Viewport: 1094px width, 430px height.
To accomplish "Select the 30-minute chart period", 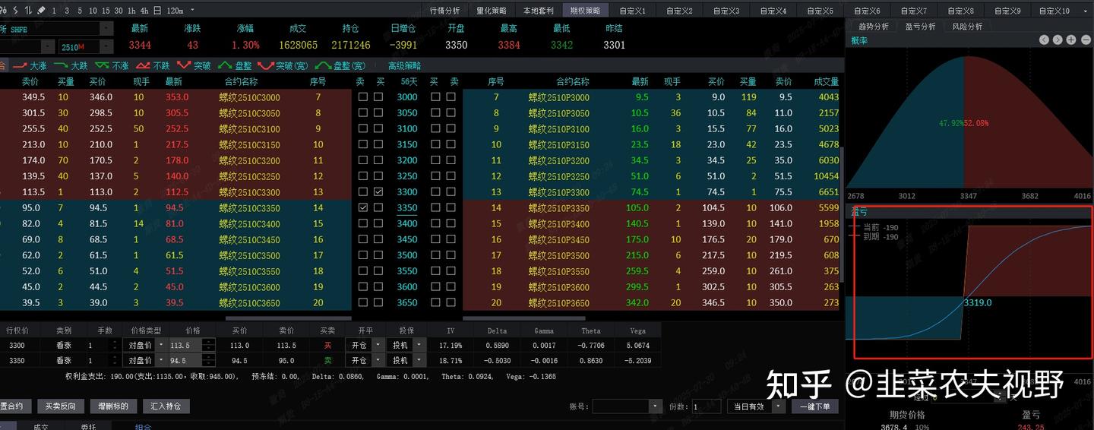I will pyautogui.click(x=119, y=11).
